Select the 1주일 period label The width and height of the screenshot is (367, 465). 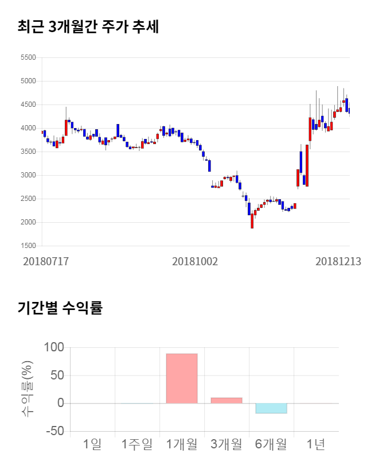137,444
